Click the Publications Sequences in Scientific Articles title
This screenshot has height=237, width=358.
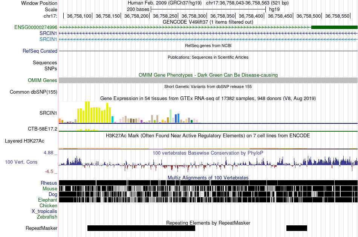click(208, 57)
